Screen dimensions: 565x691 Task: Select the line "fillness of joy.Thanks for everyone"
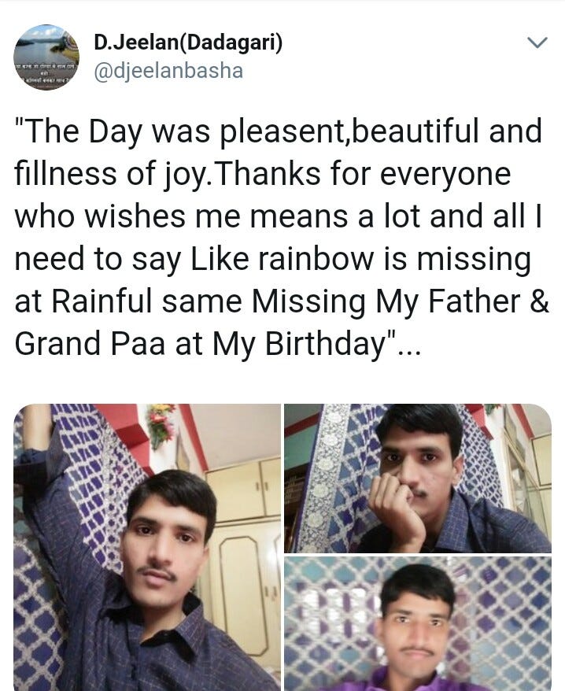(x=263, y=174)
